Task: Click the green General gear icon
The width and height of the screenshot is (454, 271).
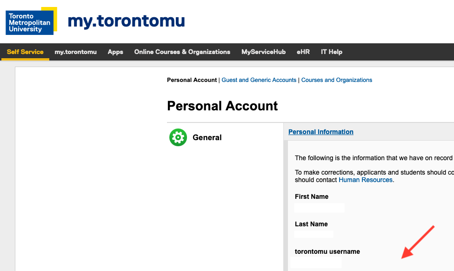Action: [178, 137]
